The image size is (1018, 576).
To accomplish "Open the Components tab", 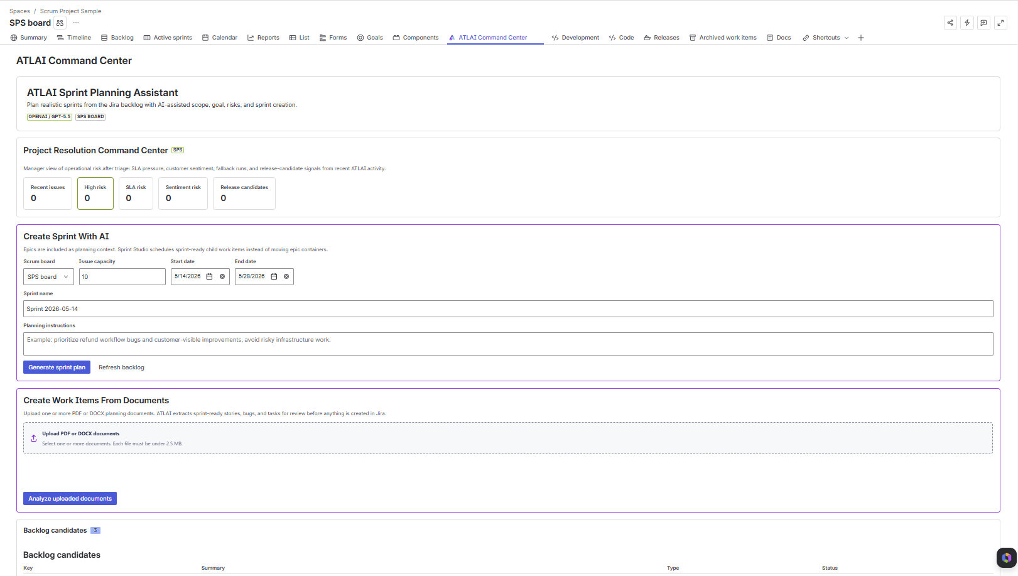I will pyautogui.click(x=416, y=38).
